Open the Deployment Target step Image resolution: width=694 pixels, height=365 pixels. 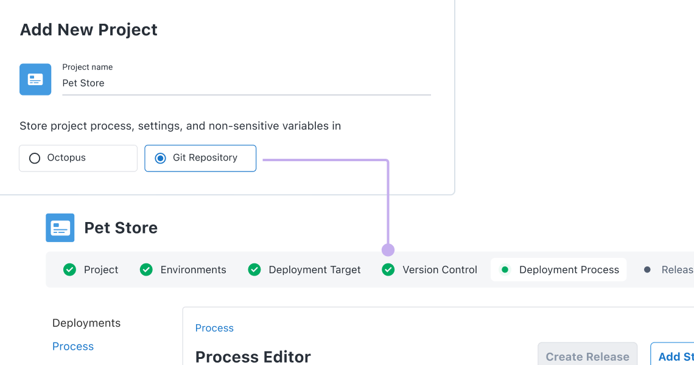tap(314, 269)
